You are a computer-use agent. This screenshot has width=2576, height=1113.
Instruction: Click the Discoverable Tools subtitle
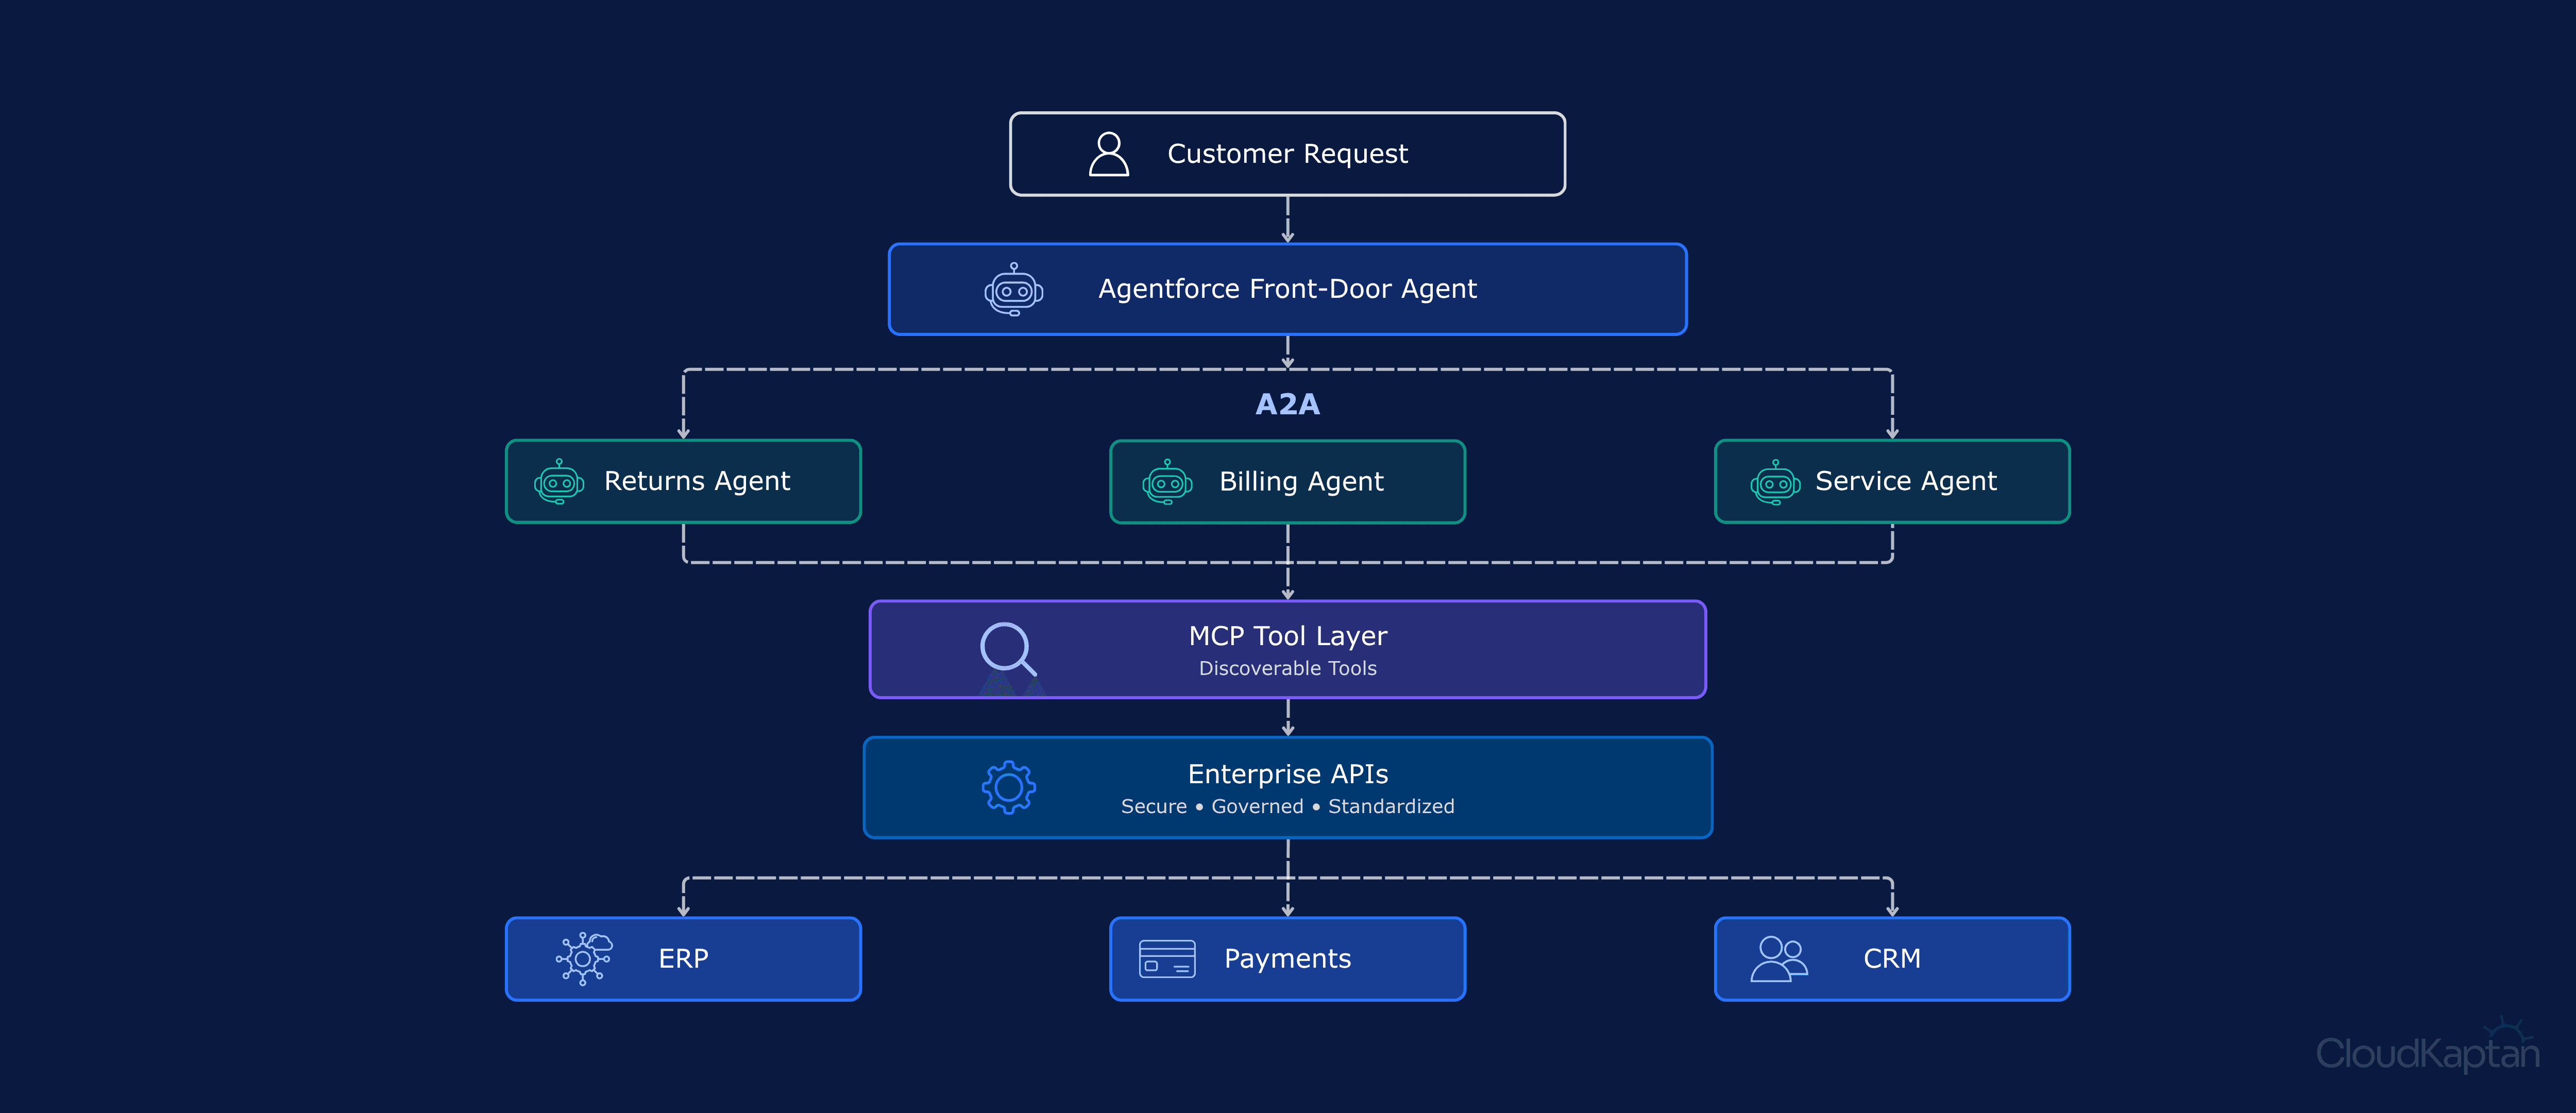click(x=1288, y=668)
